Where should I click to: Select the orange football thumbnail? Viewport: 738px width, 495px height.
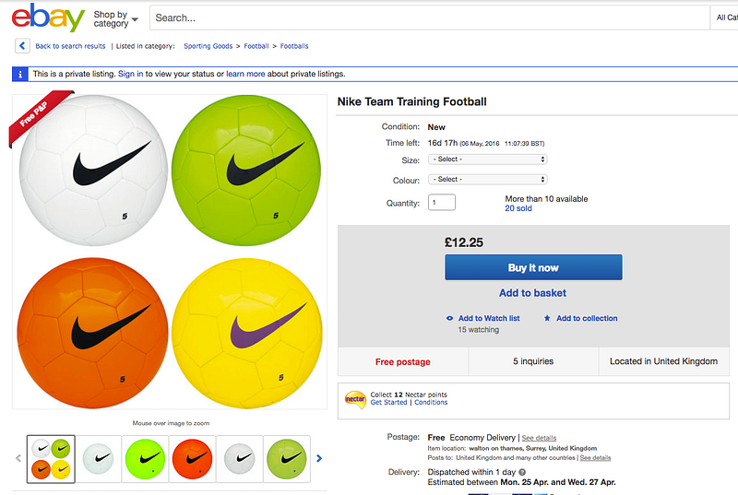[192, 458]
